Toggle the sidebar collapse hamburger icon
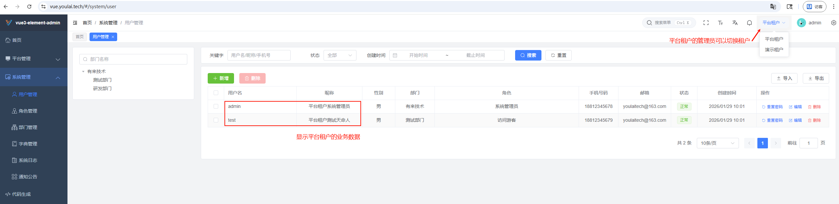The height and width of the screenshot is (204, 839). 75,23
